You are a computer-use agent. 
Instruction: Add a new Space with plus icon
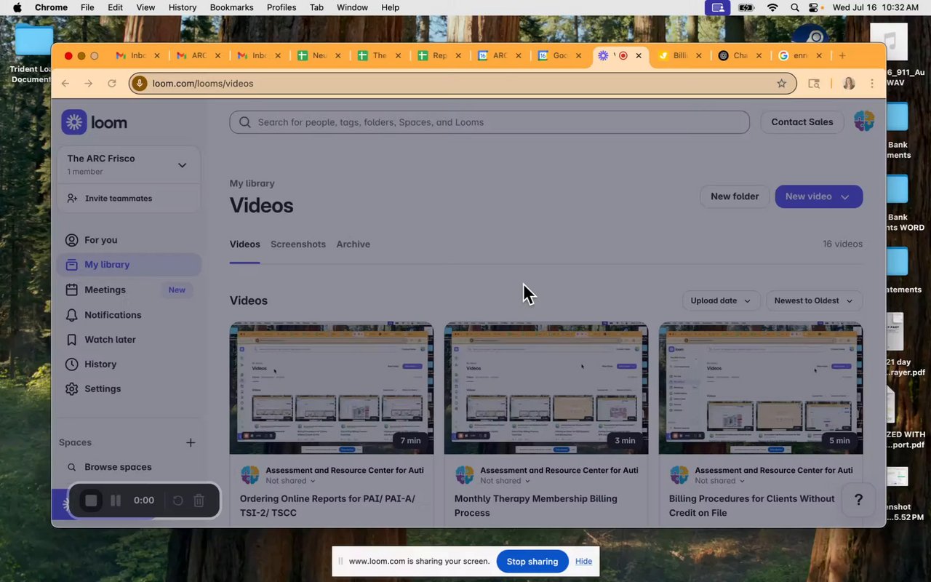pos(191,442)
